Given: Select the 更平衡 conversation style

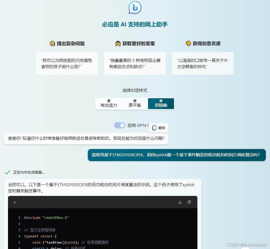Looking at the screenshot, I should click(135, 103).
